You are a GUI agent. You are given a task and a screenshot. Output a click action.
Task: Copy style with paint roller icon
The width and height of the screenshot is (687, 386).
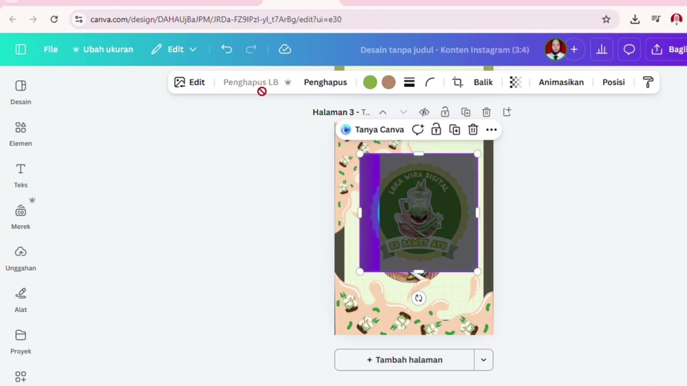click(648, 82)
